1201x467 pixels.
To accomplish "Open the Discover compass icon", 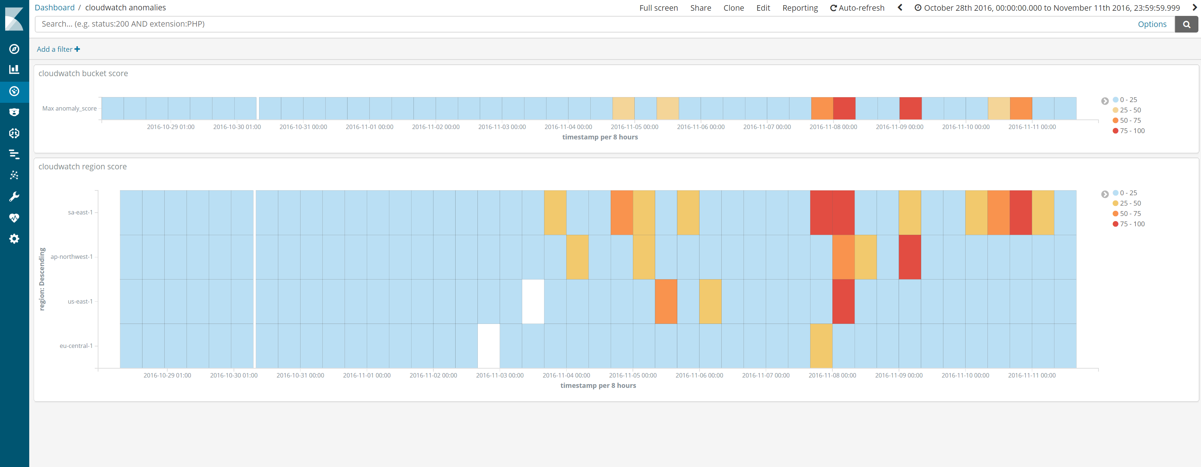I will pos(14,49).
